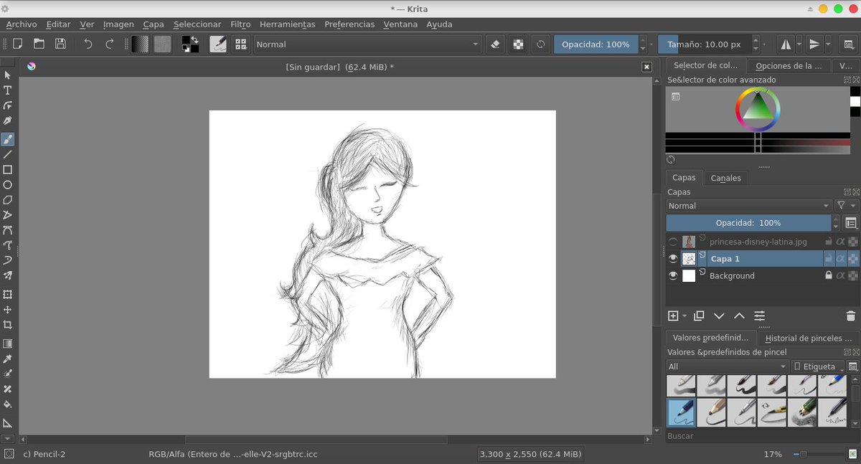This screenshot has width=861, height=464.
Task: Select the Line tool
Action: click(x=8, y=154)
